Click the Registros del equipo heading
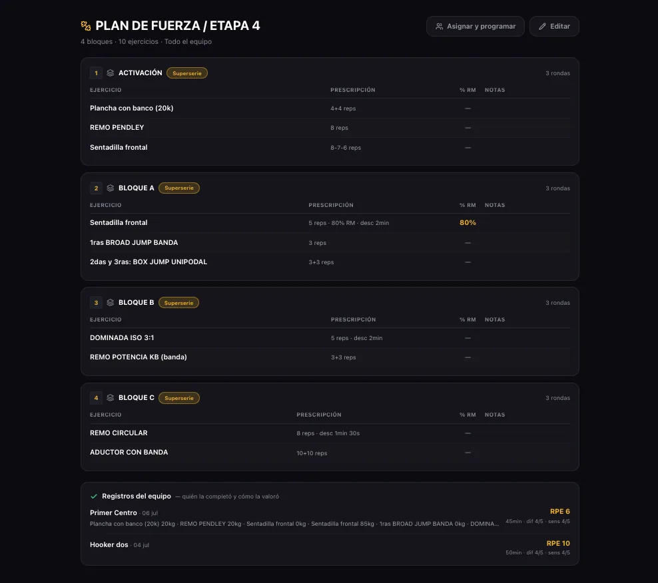This screenshot has width=658, height=583. point(137,496)
